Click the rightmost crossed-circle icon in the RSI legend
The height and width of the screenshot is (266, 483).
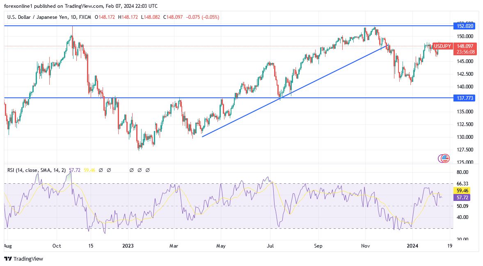click(x=147, y=170)
